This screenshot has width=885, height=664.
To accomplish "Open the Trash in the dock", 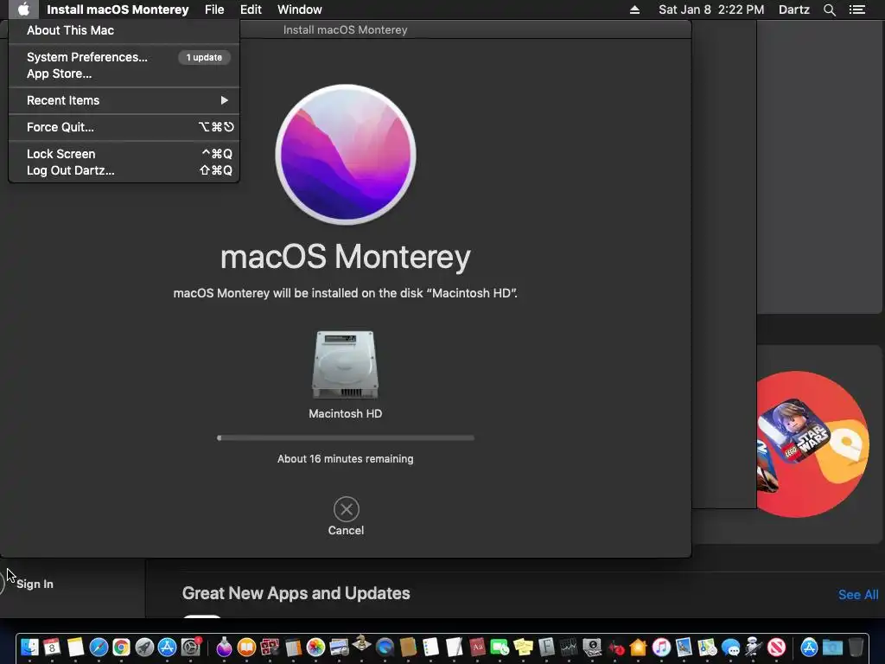I will [856, 647].
